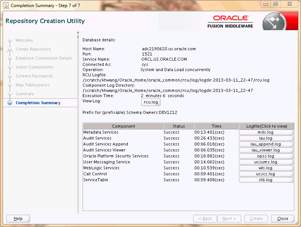Screen dimensions: 301x227
Task: Maximize the Completion Summary window
Action: pos(276,4)
